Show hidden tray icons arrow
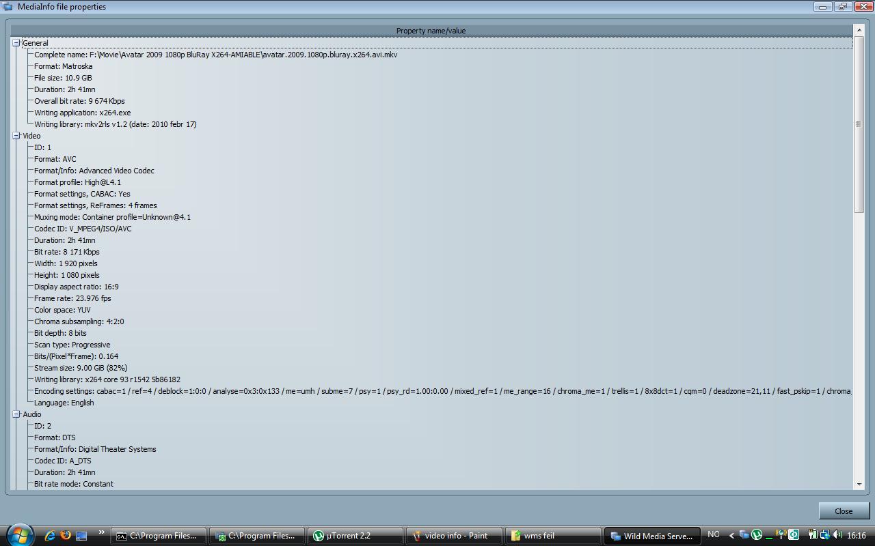The width and height of the screenshot is (875, 546). pyautogui.click(x=731, y=536)
